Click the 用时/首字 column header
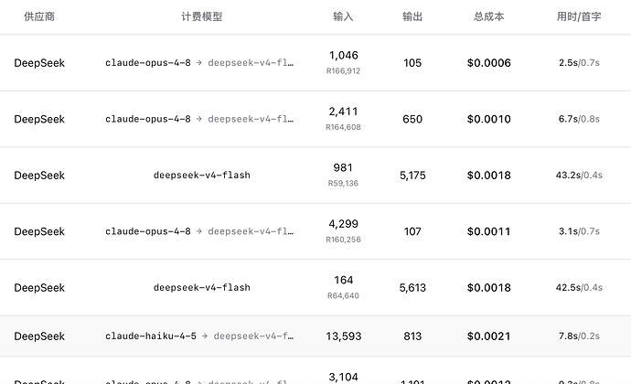Image resolution: width=631 pixels, height=384 pixels. 579,16
